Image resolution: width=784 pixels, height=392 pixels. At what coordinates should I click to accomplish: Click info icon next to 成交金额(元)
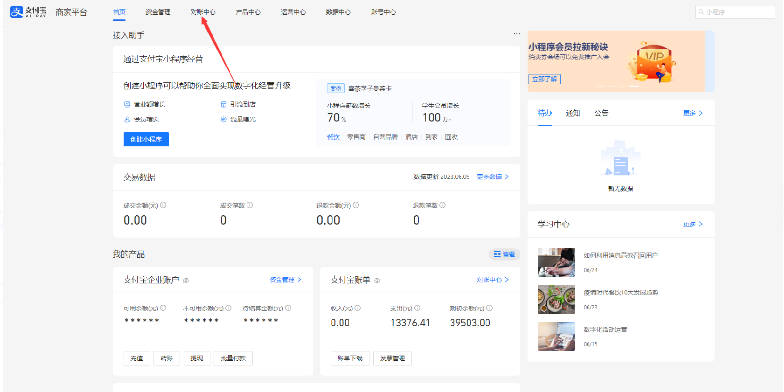click(163, 205)
